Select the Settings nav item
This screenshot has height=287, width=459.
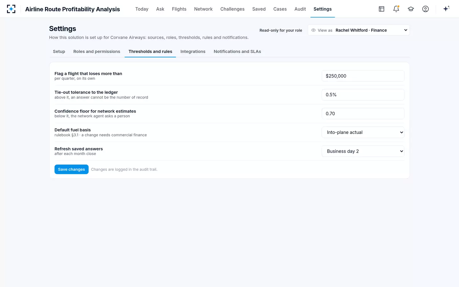pyautogui.click(x=323, y=9)
